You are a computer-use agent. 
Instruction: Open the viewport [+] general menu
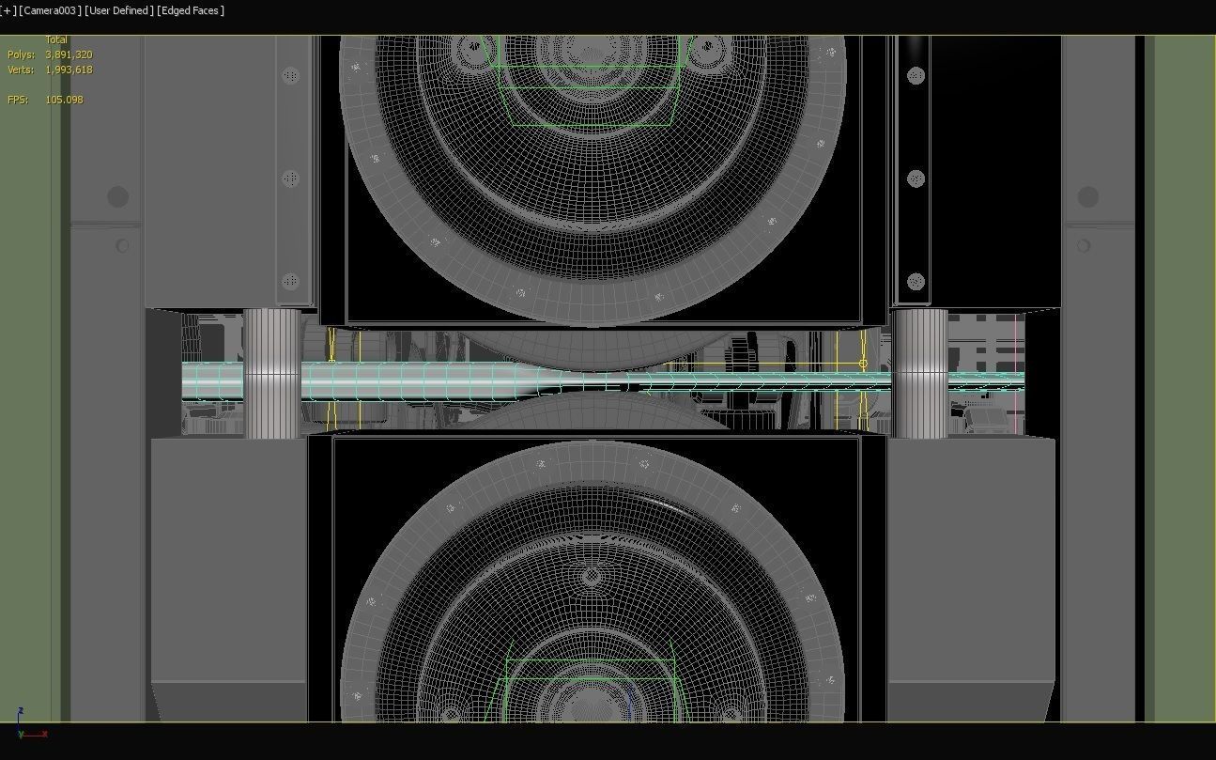point(8,10)
